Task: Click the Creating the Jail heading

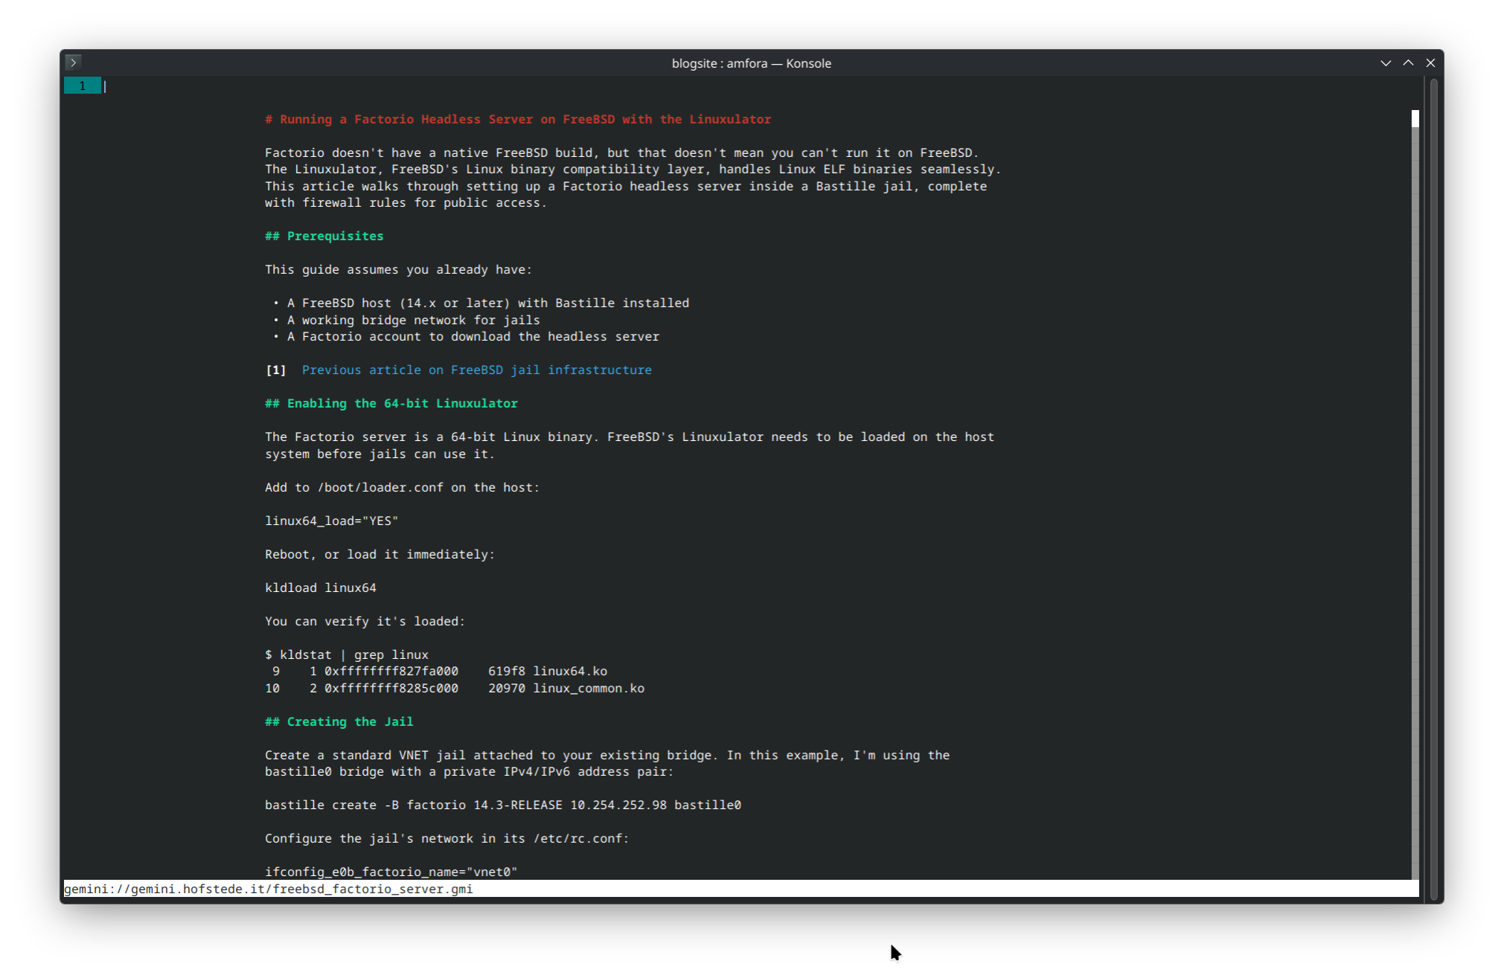Action: [339, 722]
